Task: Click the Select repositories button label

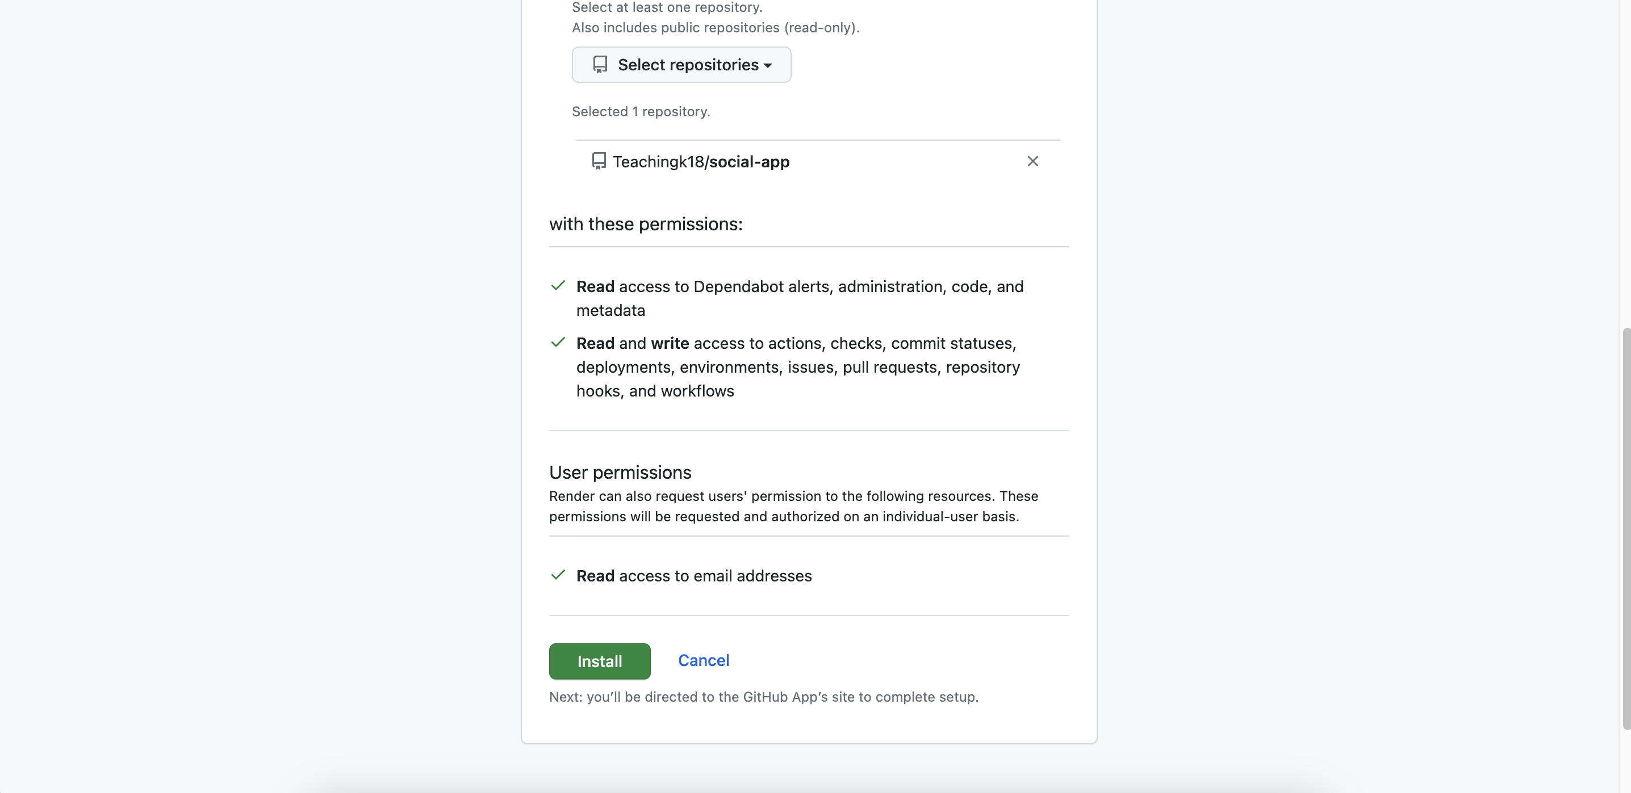Action: tap(688, 65)
